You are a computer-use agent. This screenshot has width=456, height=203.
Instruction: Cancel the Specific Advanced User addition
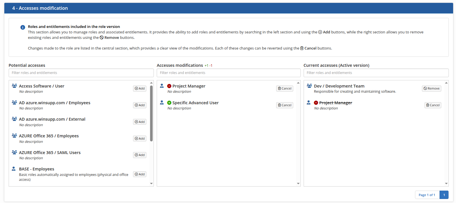[285, 105]
